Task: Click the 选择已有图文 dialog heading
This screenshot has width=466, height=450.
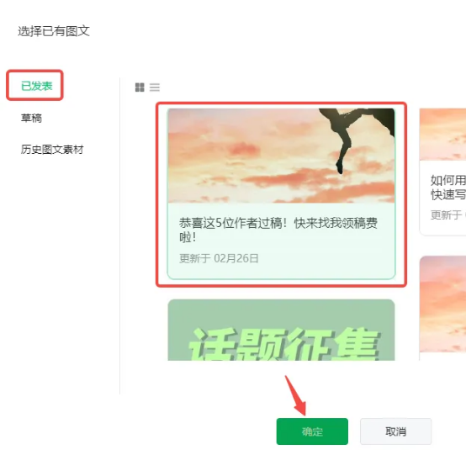Action: tap(54, 31)
